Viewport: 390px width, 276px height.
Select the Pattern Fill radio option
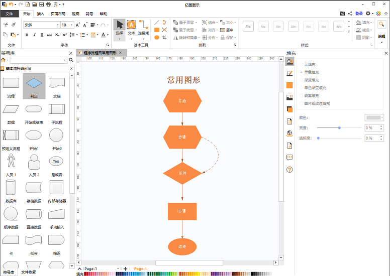(301, 96)
